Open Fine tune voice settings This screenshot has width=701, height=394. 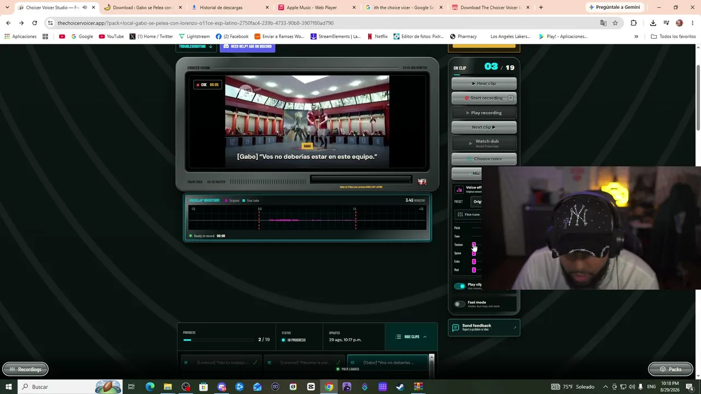[468, 215]
